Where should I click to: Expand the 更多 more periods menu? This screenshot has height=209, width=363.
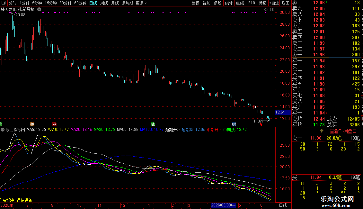141,3
